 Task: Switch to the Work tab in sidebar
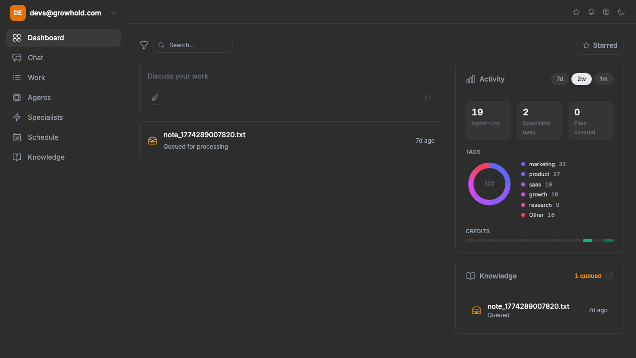(36, 78)
